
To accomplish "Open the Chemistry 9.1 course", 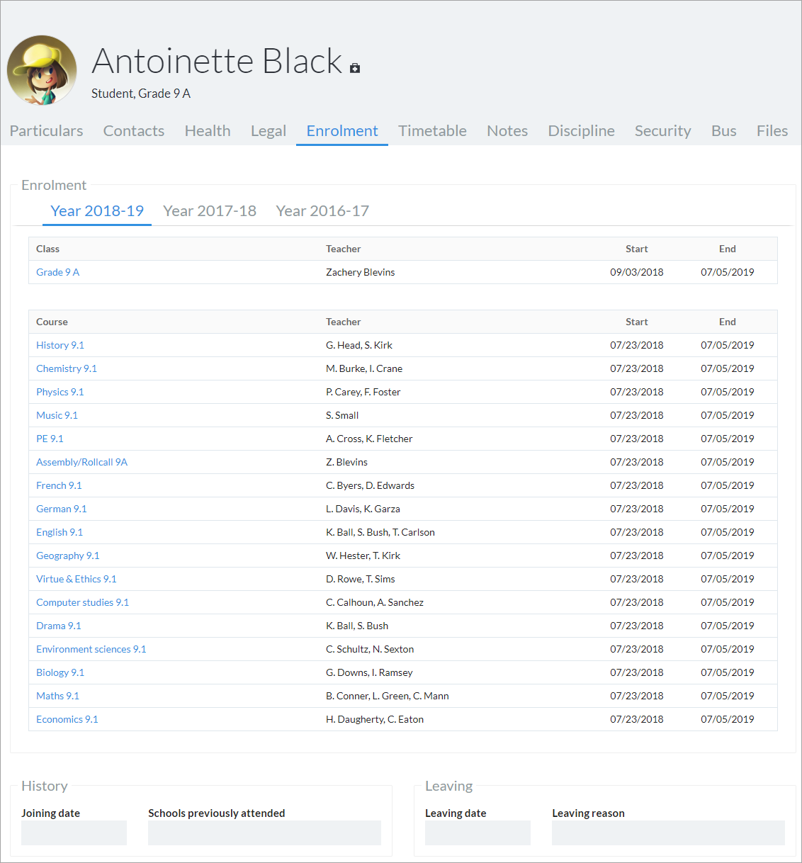I will click(x=67, y=368).
